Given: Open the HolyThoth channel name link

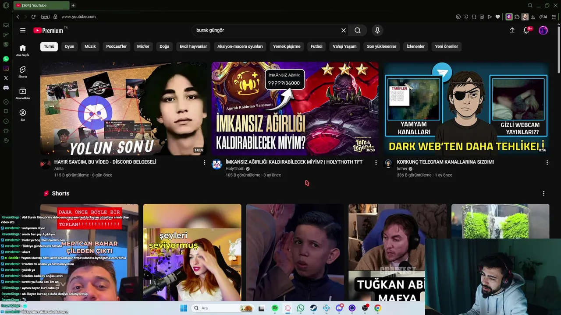Looking at the screenshot, I should click(235, 168).
